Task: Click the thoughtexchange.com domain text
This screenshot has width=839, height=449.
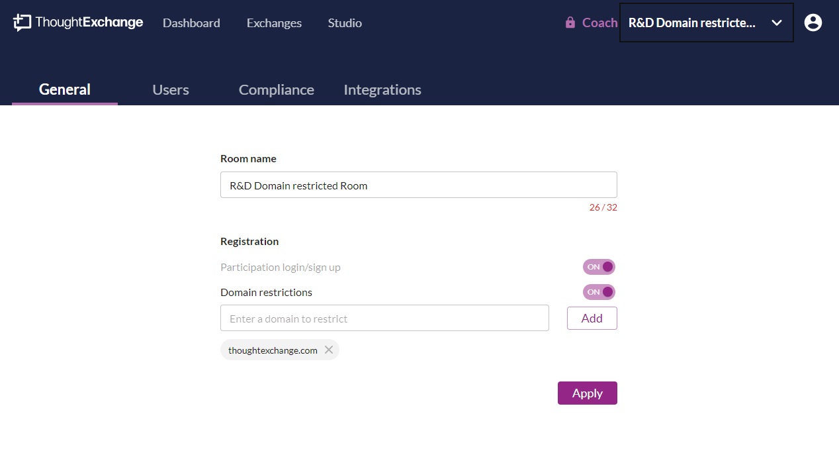Action: pyautogui.click(x=273, y=350)
